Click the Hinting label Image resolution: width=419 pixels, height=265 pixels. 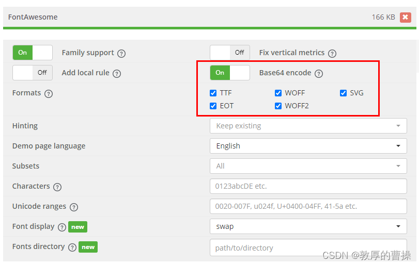click(25, 126)
